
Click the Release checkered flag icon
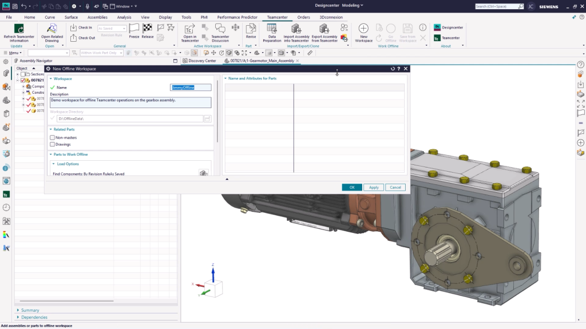[147, 29]
